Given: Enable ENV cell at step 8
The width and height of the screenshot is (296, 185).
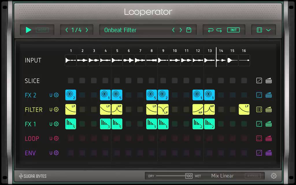Looking at the screenshot, I should pyautogui.click(x=151, y=153).
